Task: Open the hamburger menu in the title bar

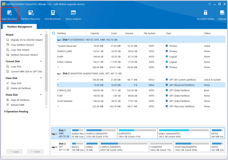Action: click(209, 4)
